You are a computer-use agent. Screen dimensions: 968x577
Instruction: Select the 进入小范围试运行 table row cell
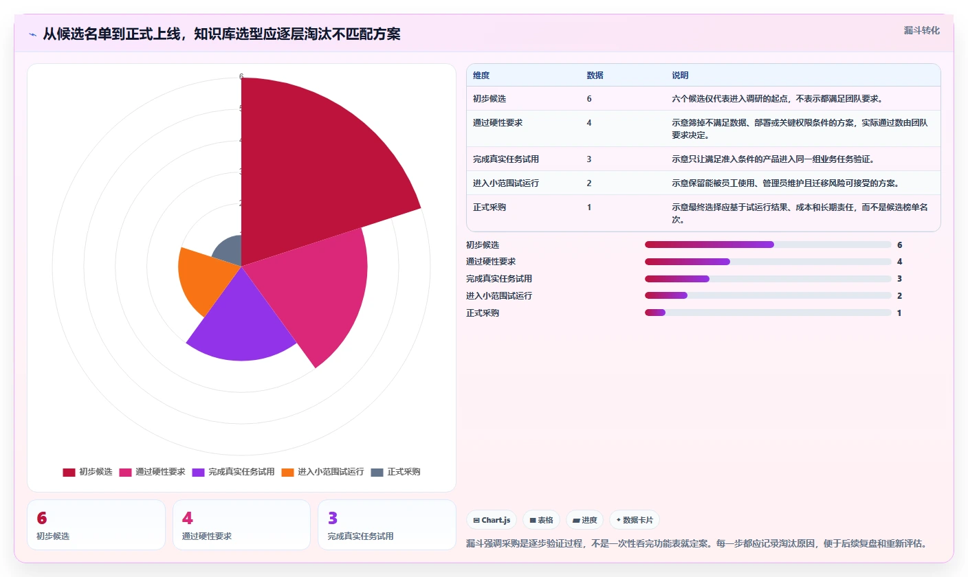(506, 183)
